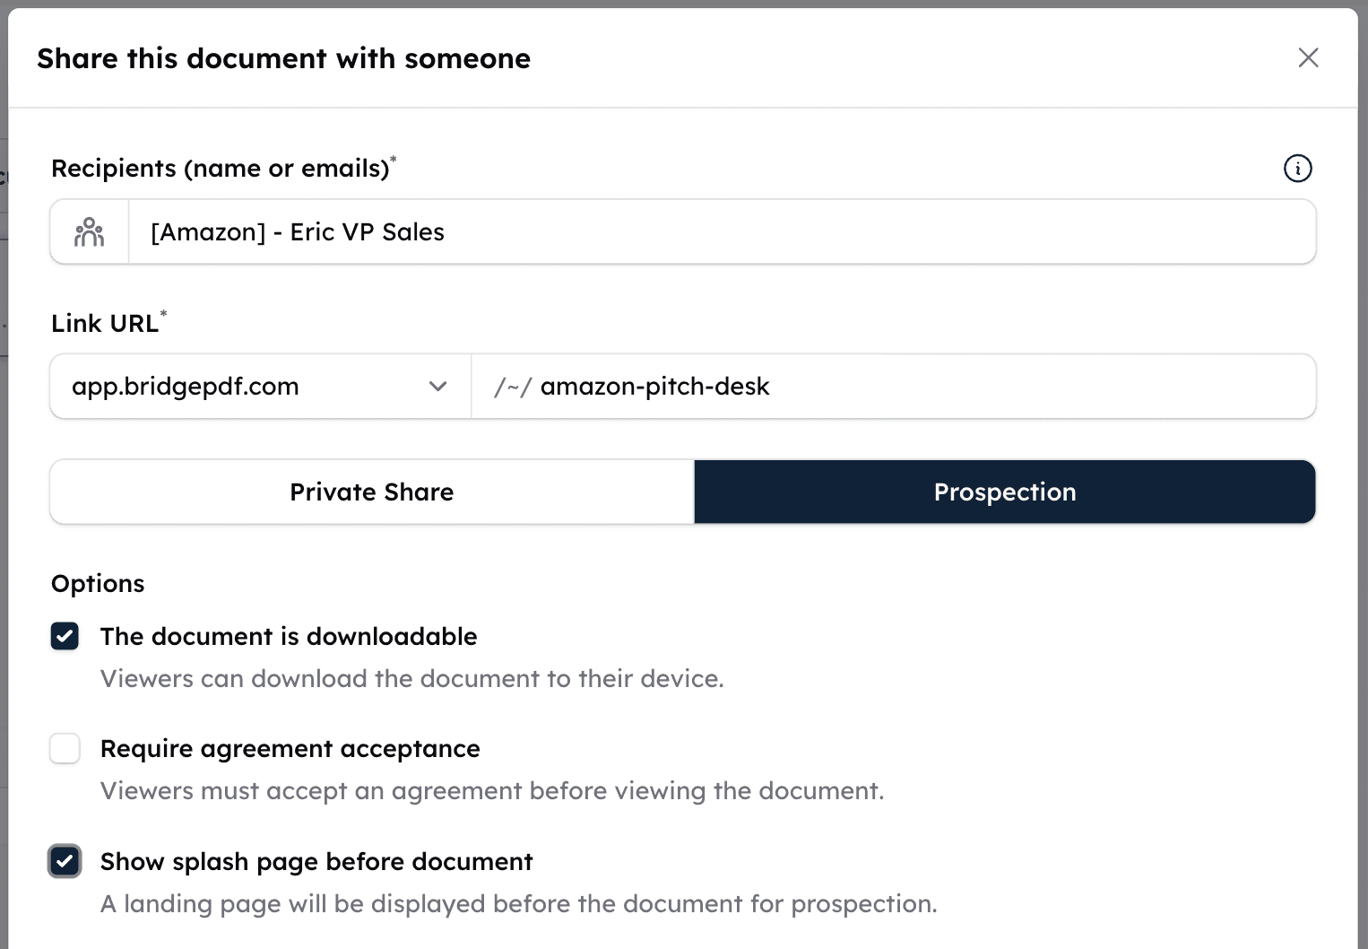Switch to the Private Share tab
Image resolution: width=1368 pixels, height=949 pixels.
point(371,492)
